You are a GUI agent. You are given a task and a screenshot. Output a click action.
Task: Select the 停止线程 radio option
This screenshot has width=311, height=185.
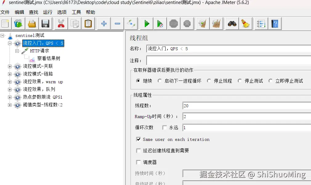point(209,81)
